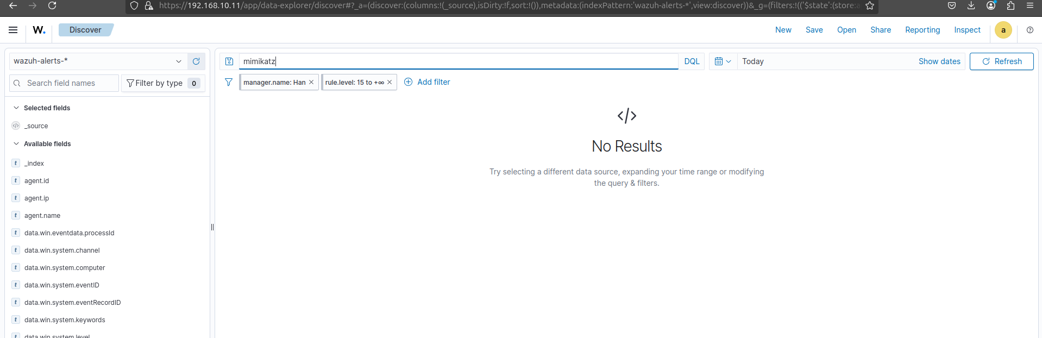
Task: Click the Today time range text
Action: point(753,61)
